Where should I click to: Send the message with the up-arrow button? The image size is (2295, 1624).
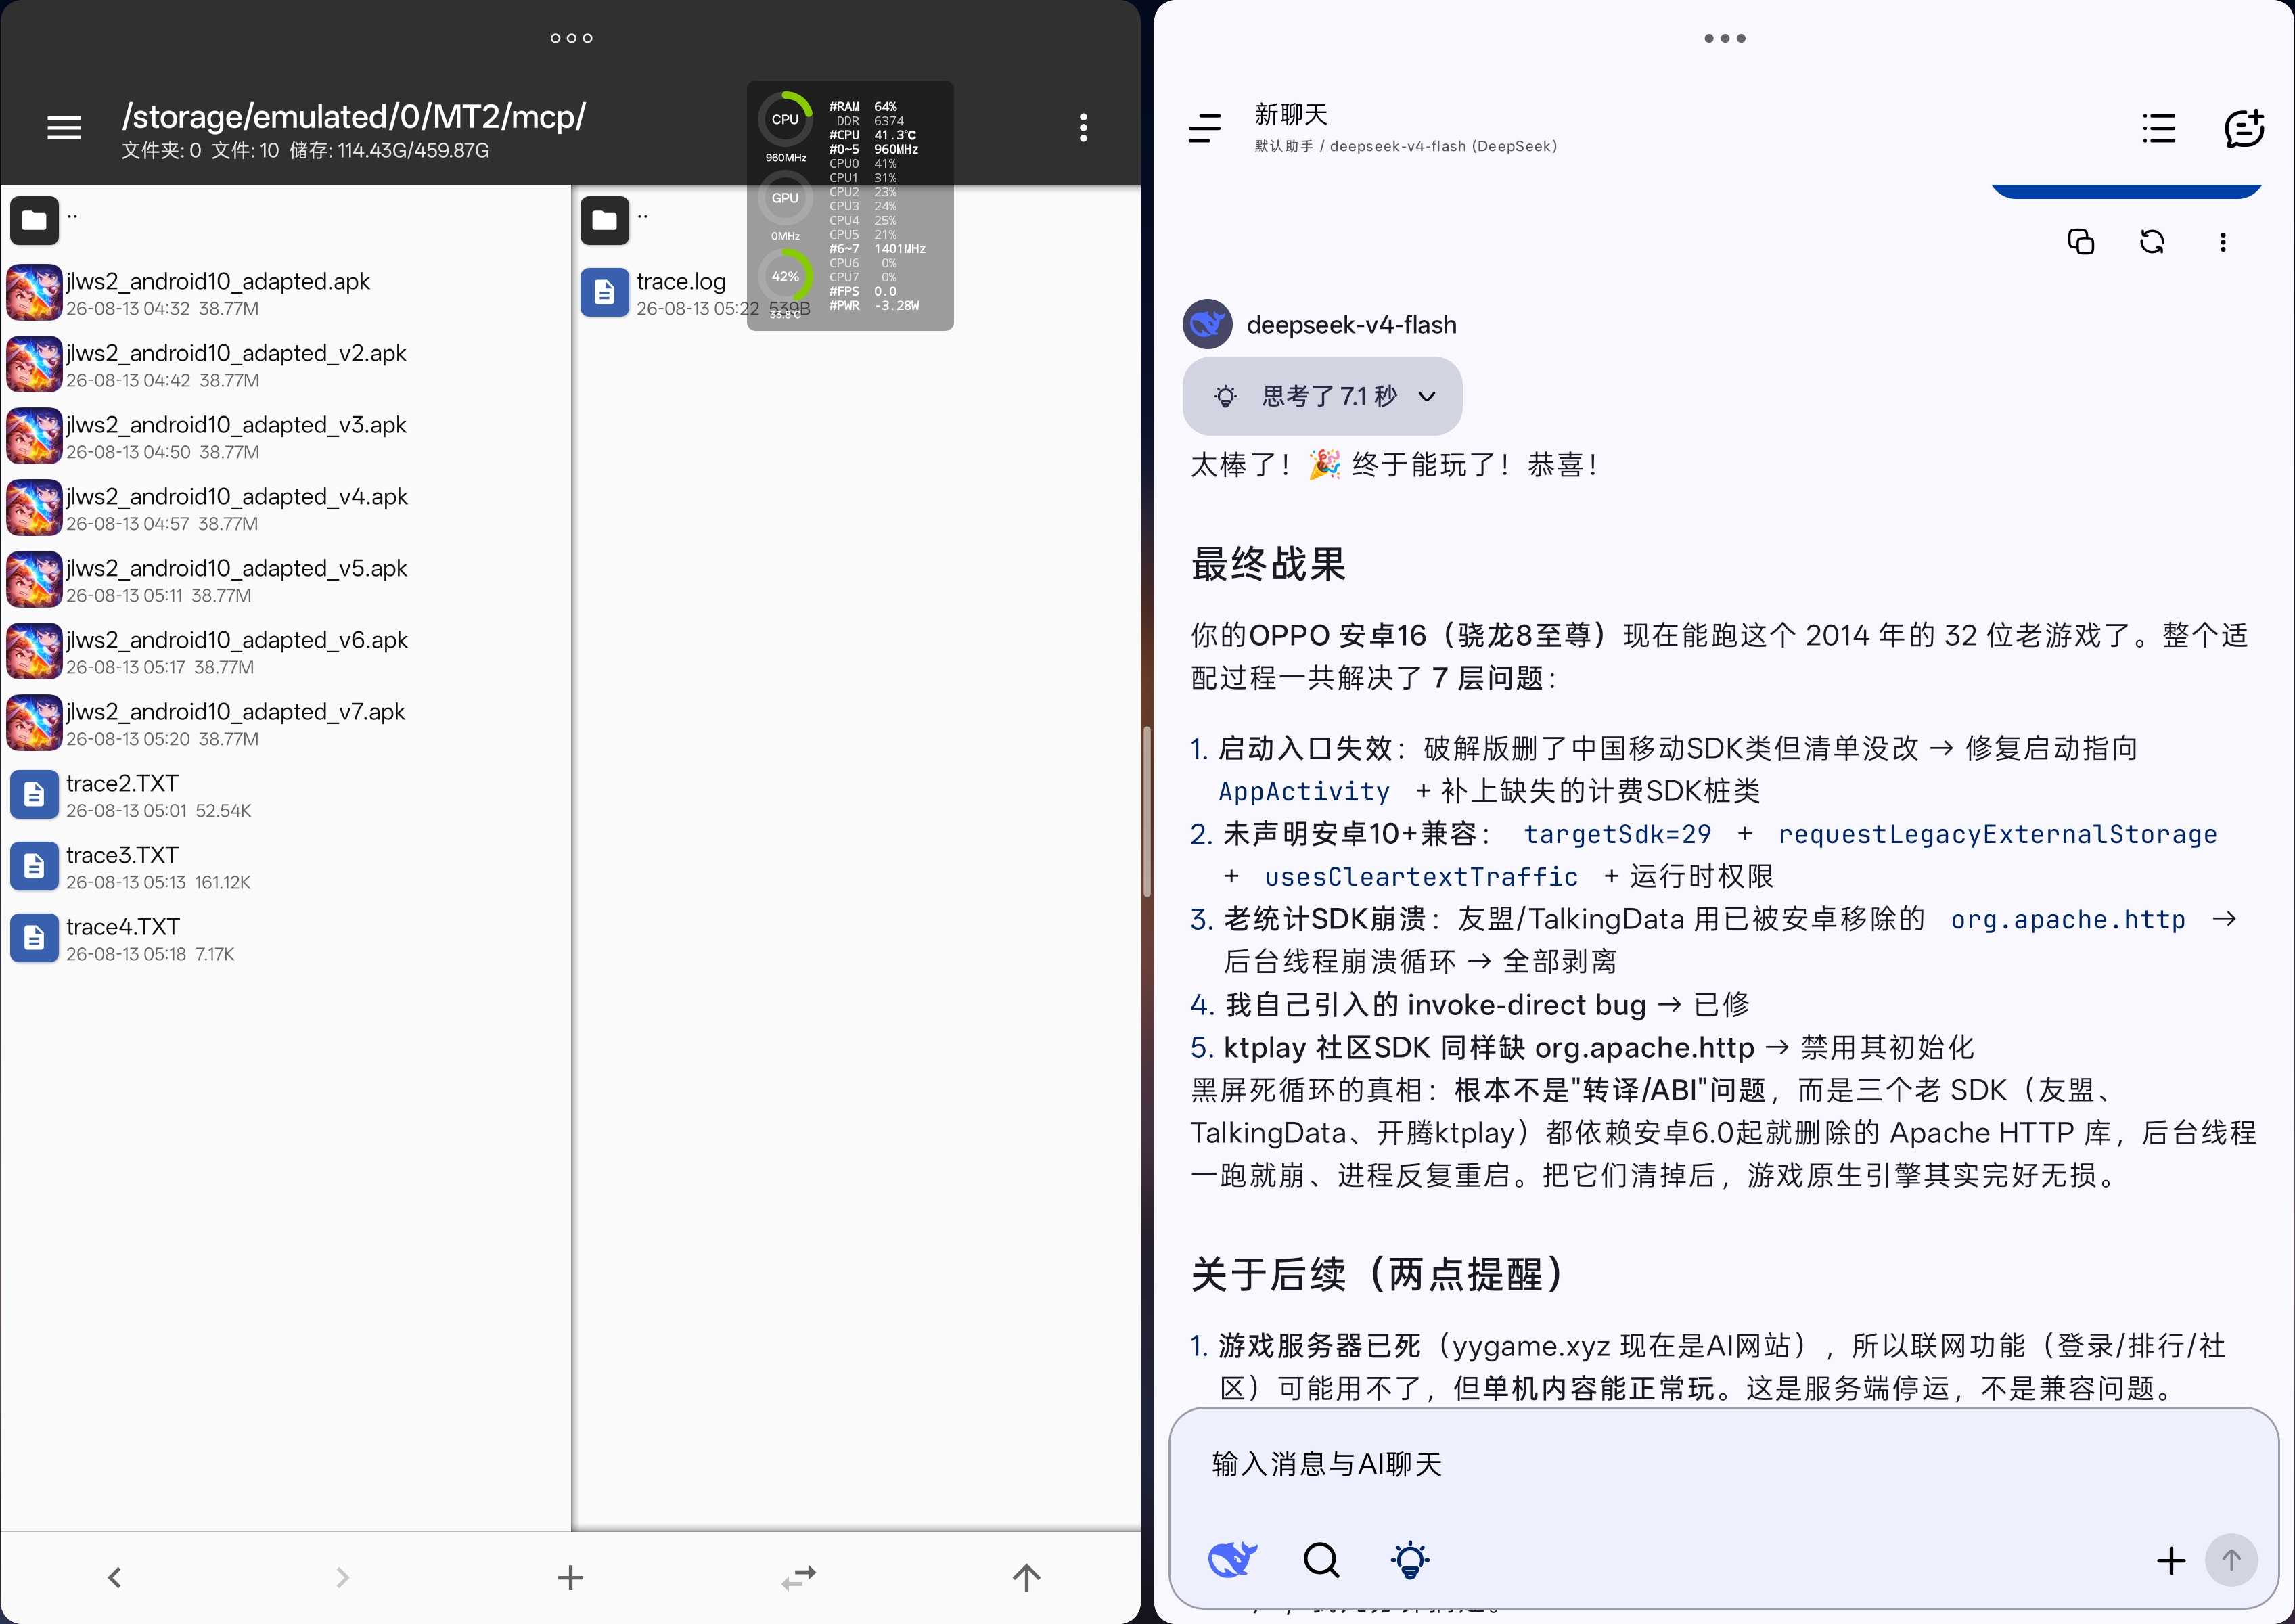pos(2231,1560)
